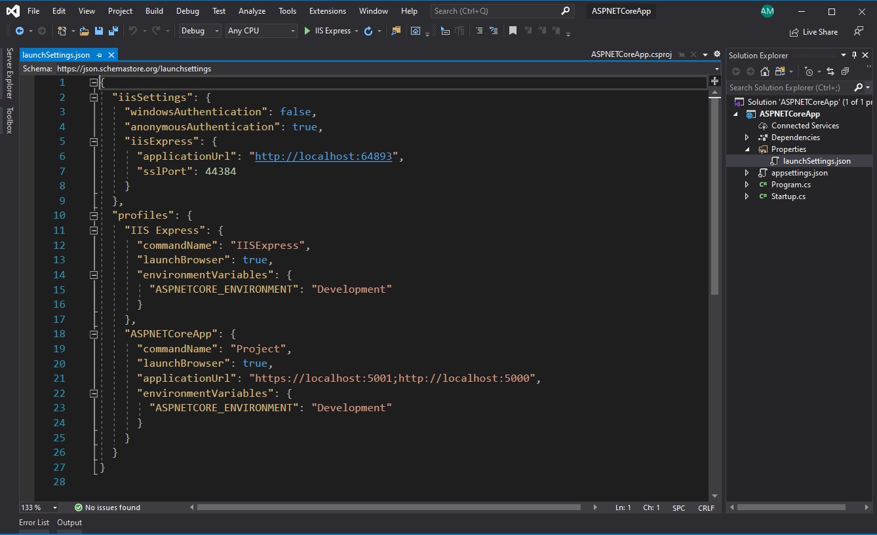877x535 pixels.
Task: Collapse the iisSettings block on line 2
Action: 94,97
